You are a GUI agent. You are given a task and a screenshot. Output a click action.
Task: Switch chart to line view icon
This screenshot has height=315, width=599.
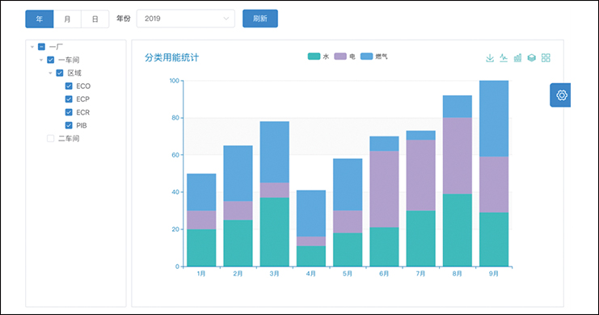pyautogui.click(x=504, y=58)
